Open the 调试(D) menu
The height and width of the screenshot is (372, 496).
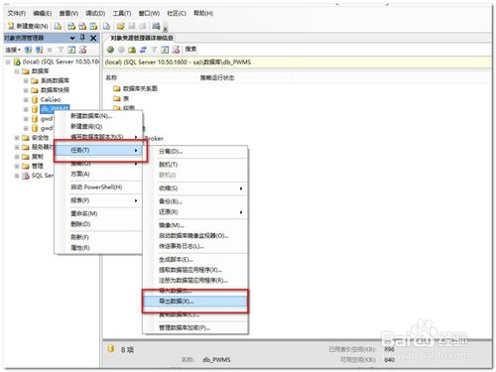[x=95, y=13]
